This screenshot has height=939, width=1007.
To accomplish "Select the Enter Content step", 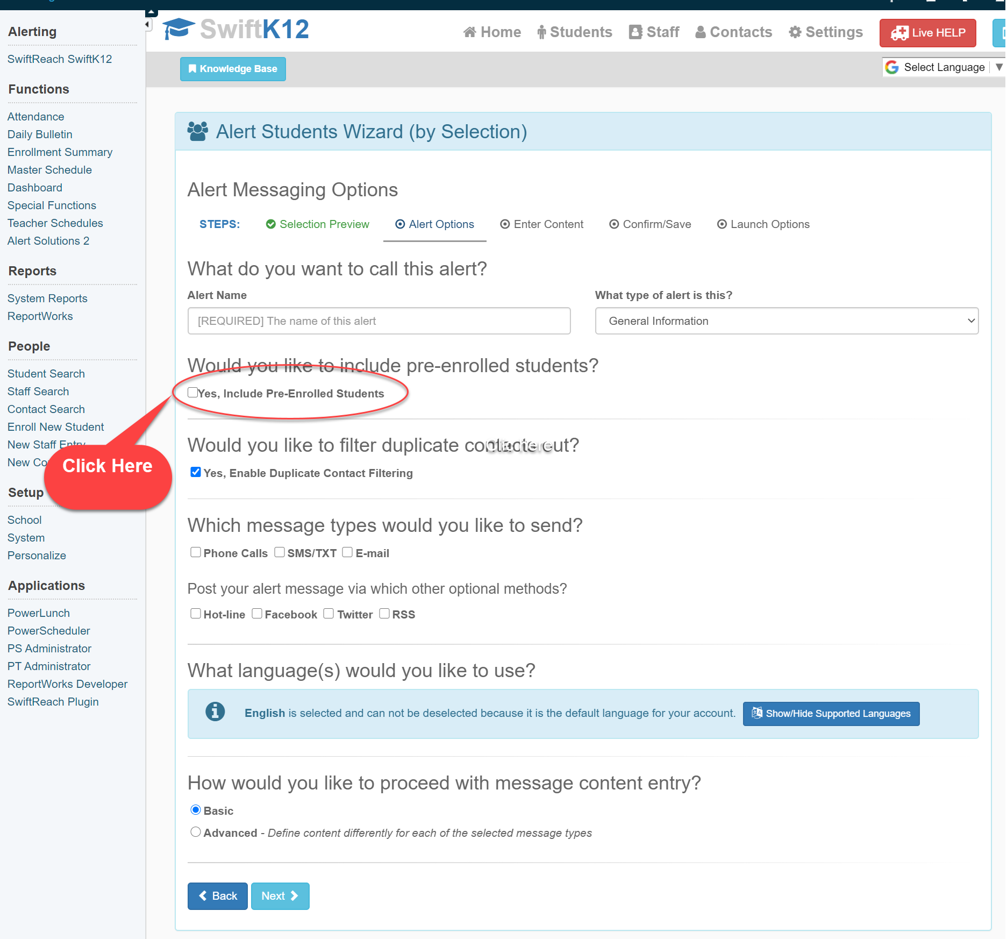I will coord(542,224).
